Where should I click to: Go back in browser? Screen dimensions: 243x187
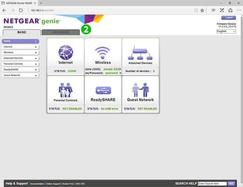(4, 10)
